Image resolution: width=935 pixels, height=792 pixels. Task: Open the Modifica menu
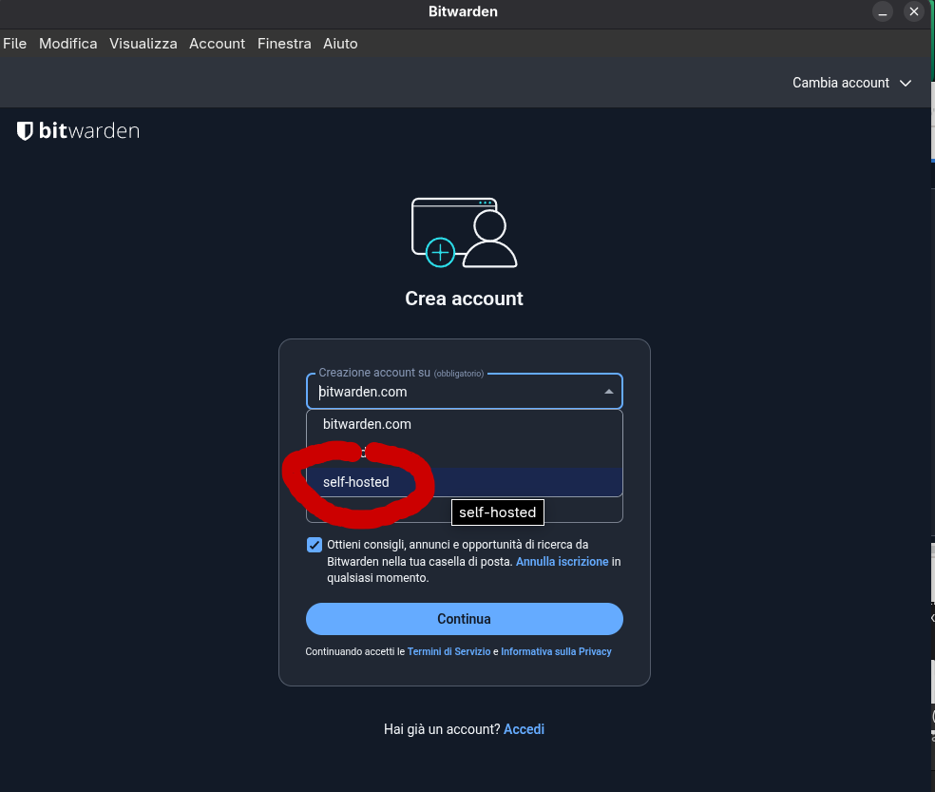pos(67,44)
